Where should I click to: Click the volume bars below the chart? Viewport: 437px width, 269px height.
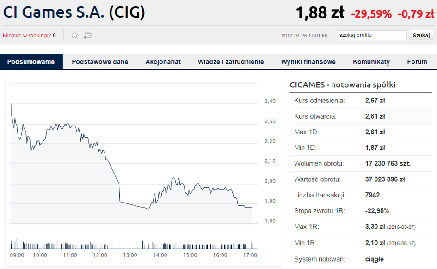click(131, 244)
